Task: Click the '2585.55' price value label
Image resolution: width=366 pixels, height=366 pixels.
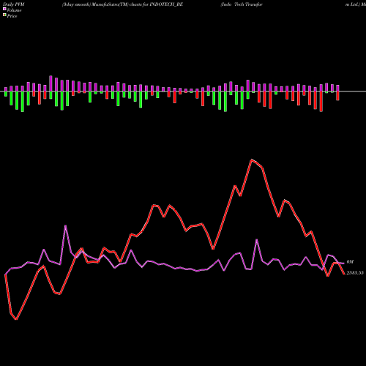Action: (355, 273)
